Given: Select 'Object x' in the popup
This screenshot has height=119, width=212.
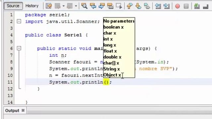Looking at the screenshot, I should tap(112, 75).
